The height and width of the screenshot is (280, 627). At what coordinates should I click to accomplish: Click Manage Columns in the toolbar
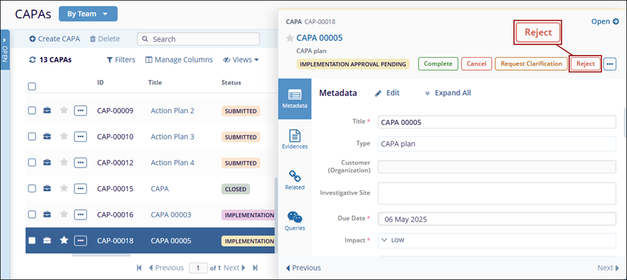179,60
